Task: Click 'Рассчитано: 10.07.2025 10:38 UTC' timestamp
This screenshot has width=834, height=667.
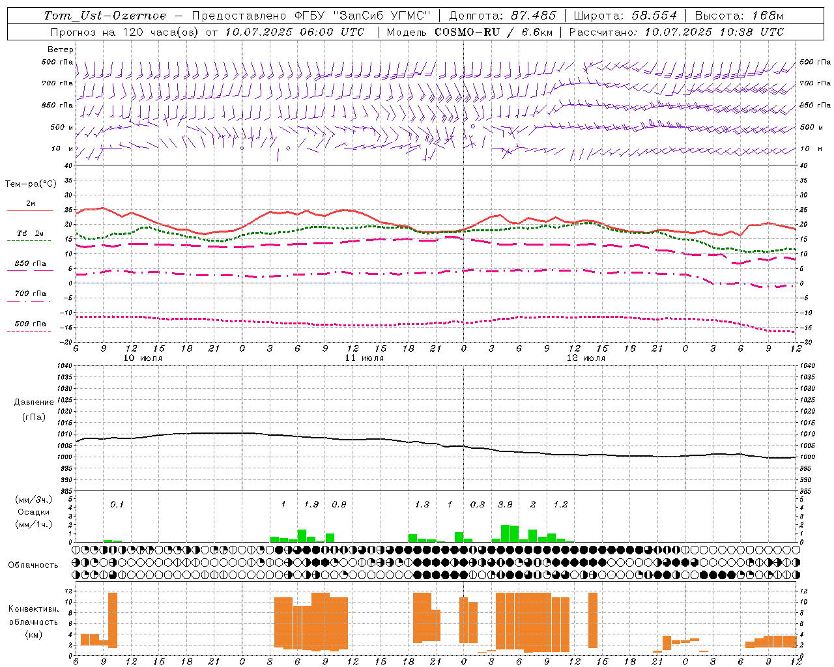Action: (676, 32)
